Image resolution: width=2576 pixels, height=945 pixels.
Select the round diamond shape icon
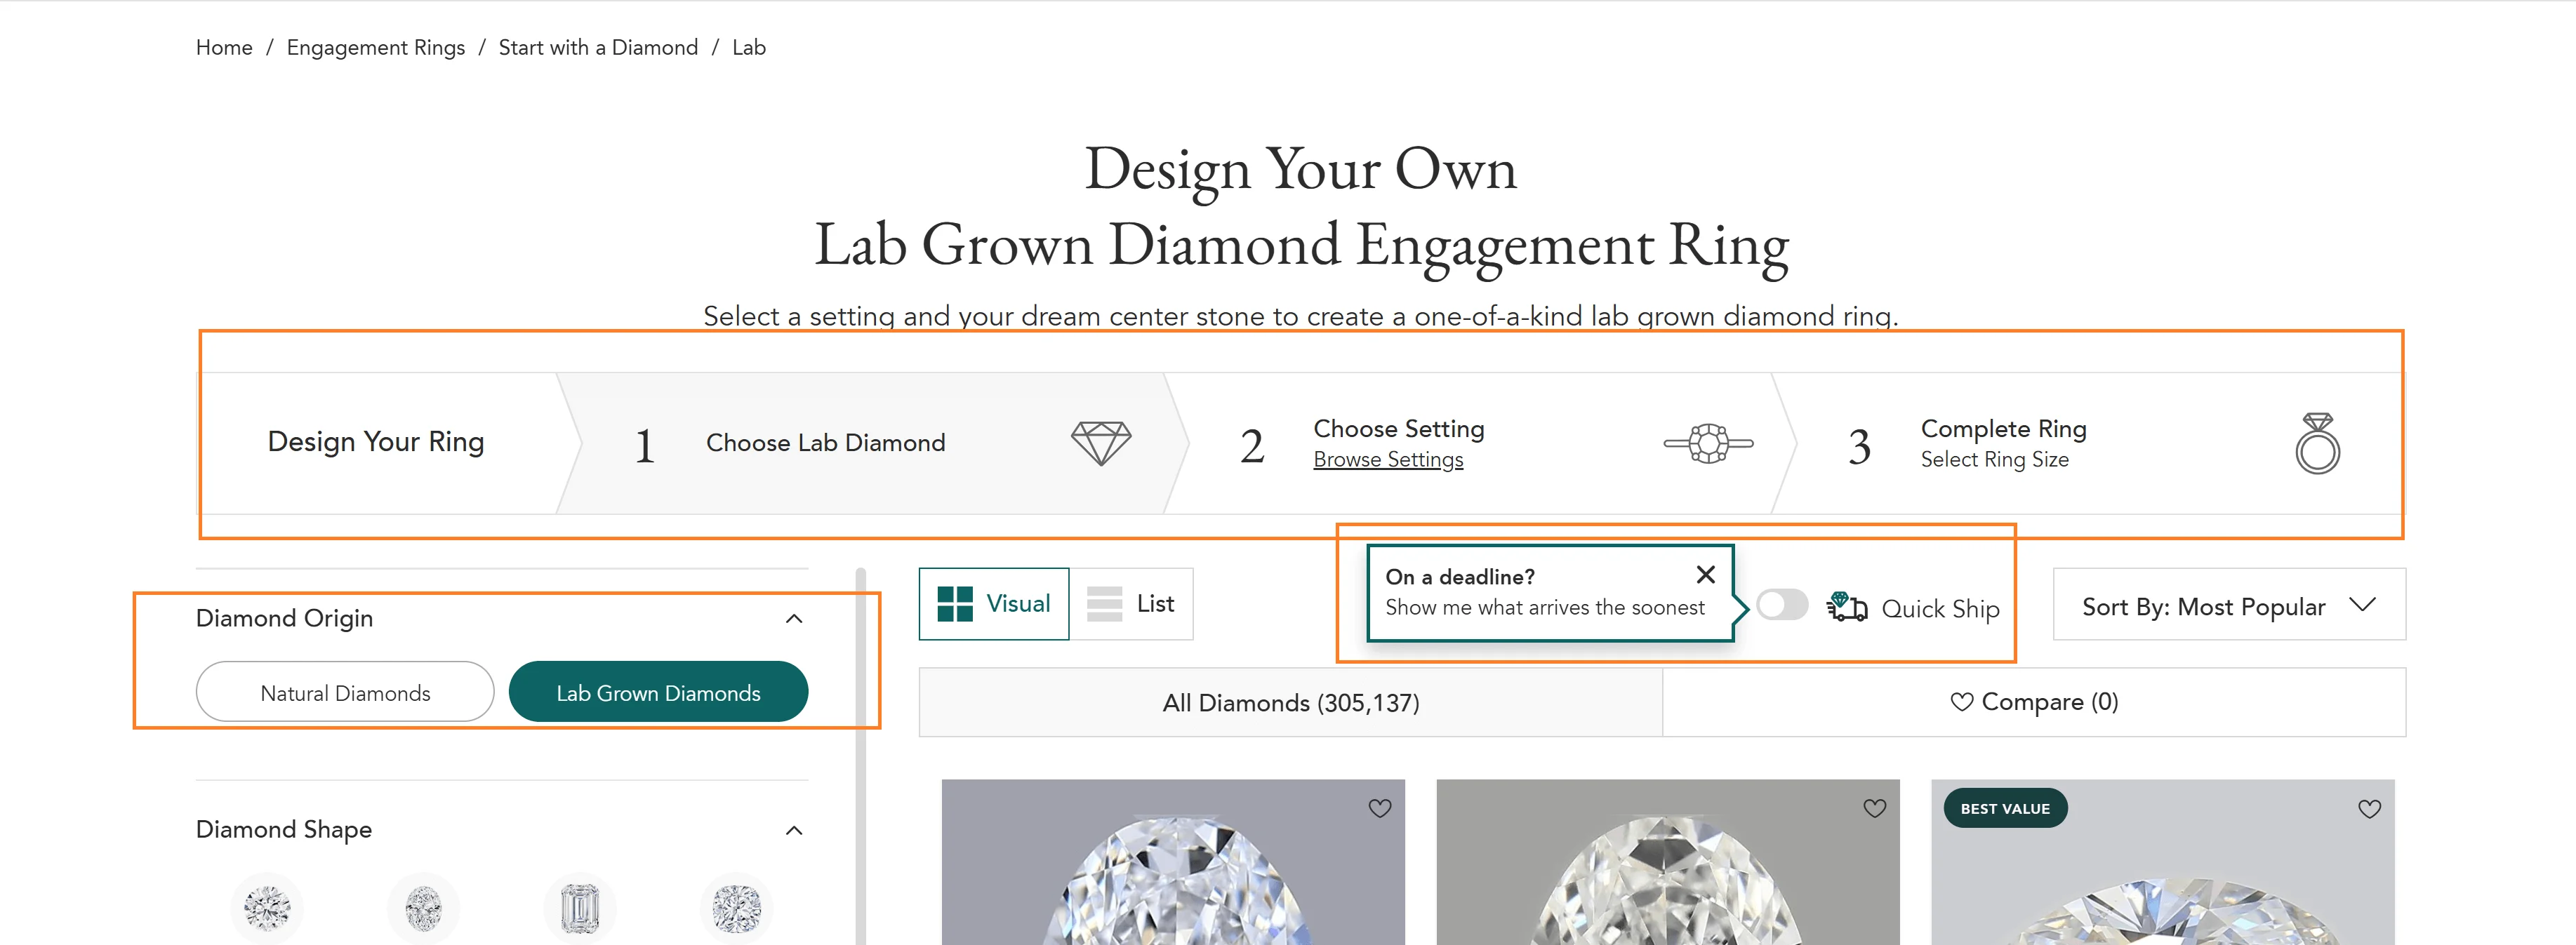click(x=267, y=908)
